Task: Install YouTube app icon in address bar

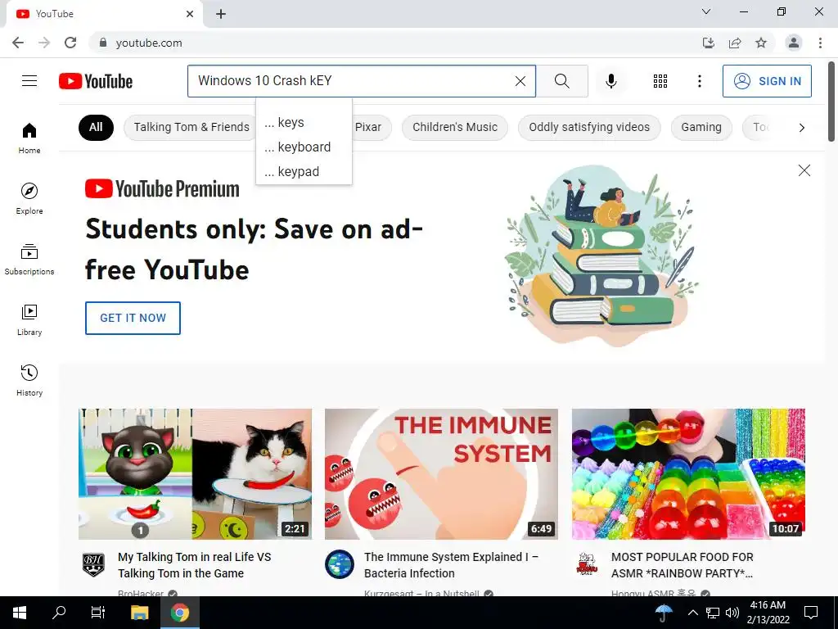Action: click(x=709, y=43)
